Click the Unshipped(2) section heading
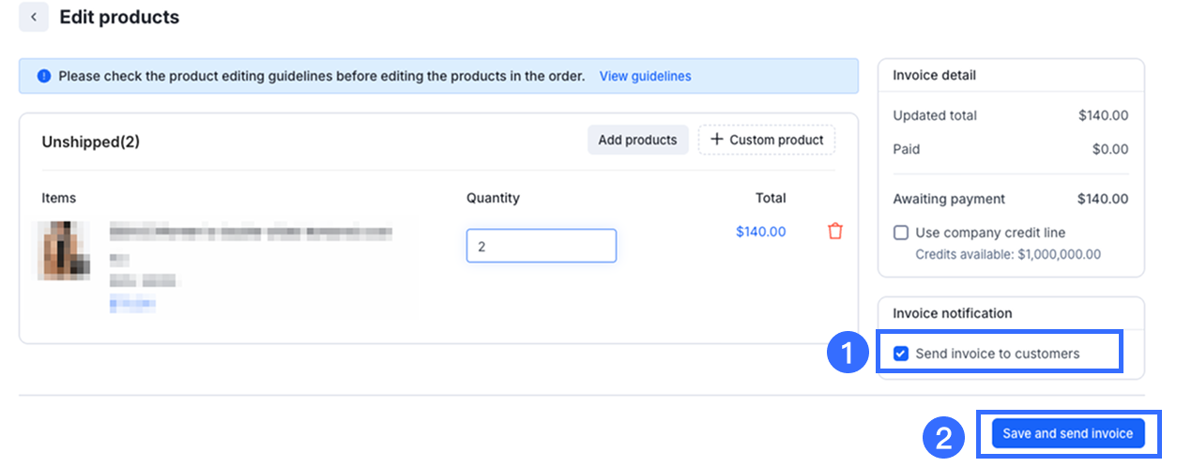This screenshot has height=467, width=1192. (x=91, y=142)
